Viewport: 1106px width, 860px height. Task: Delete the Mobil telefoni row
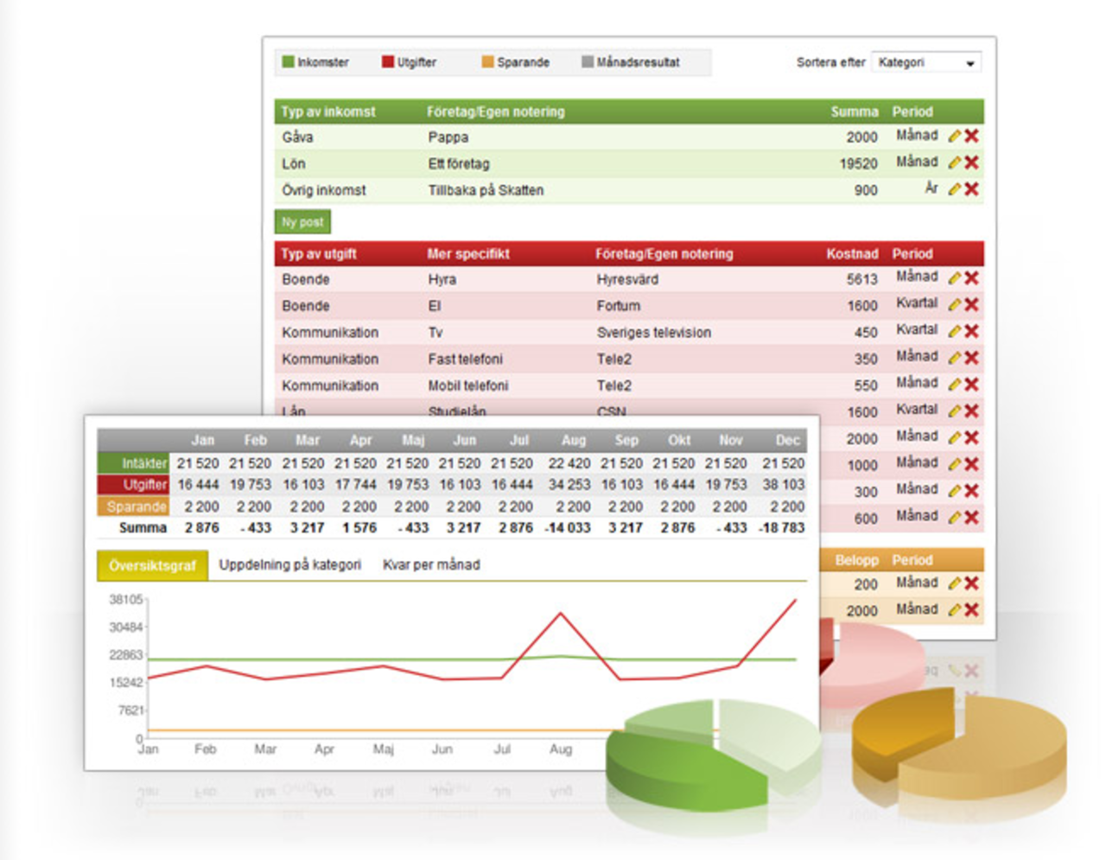(x=972, y=385)
